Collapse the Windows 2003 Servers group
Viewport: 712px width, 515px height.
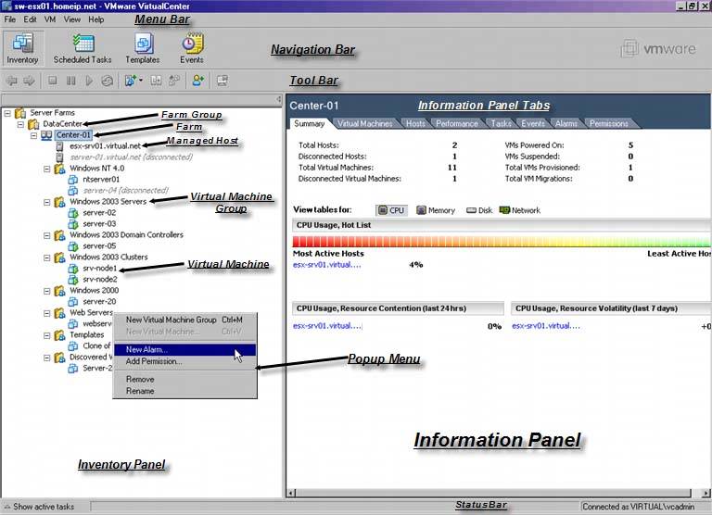[46, 202]
